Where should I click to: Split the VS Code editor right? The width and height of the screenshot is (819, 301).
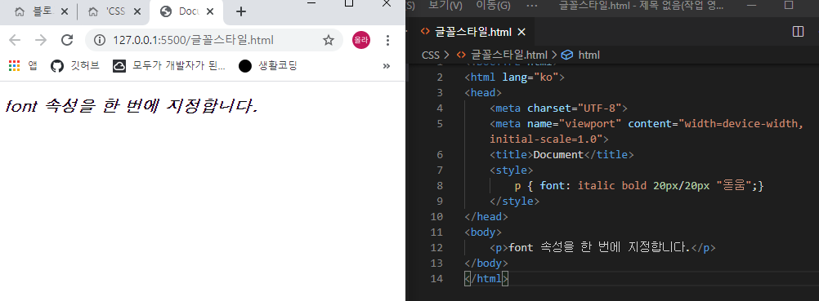(x=798, y=32)
